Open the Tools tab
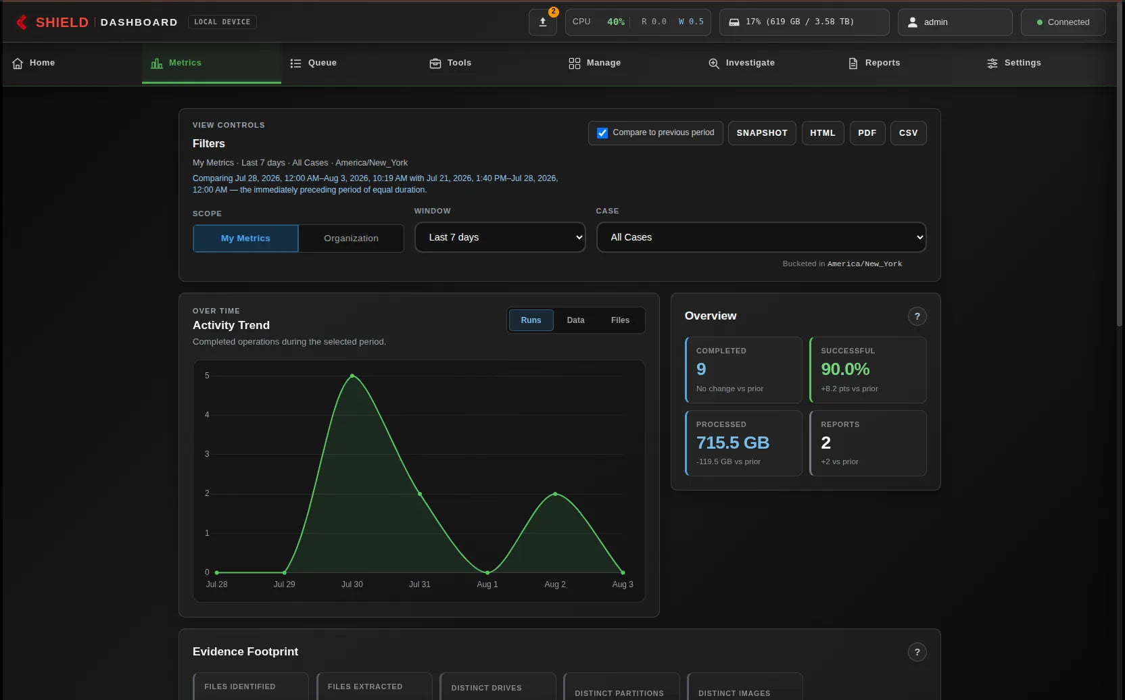The height and width of the screenshot is (700, 1125). [490, 64]
